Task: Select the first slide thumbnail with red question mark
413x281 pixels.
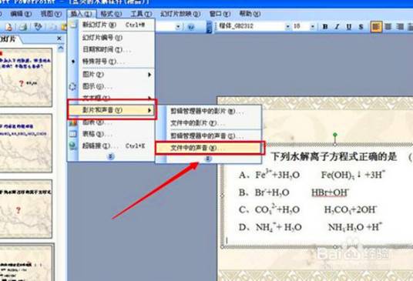Action: pyautogui.click(x=25, y=78)
